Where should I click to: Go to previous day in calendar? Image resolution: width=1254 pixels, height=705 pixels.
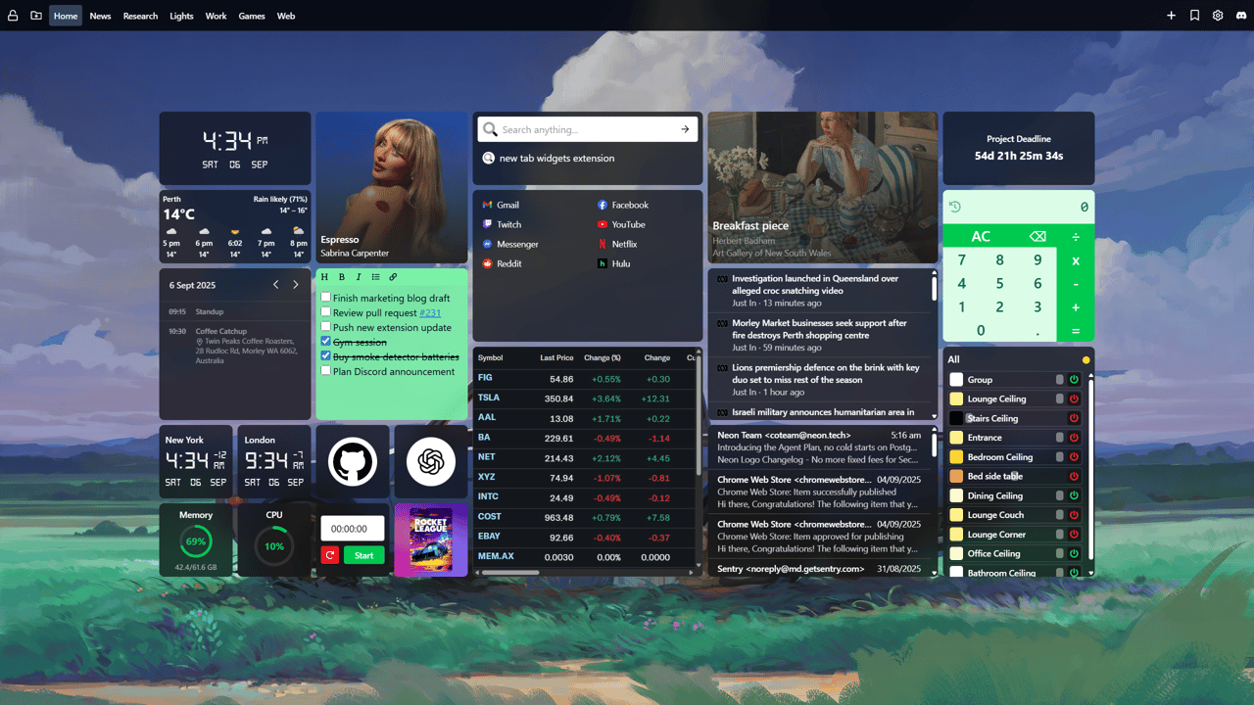275,285
